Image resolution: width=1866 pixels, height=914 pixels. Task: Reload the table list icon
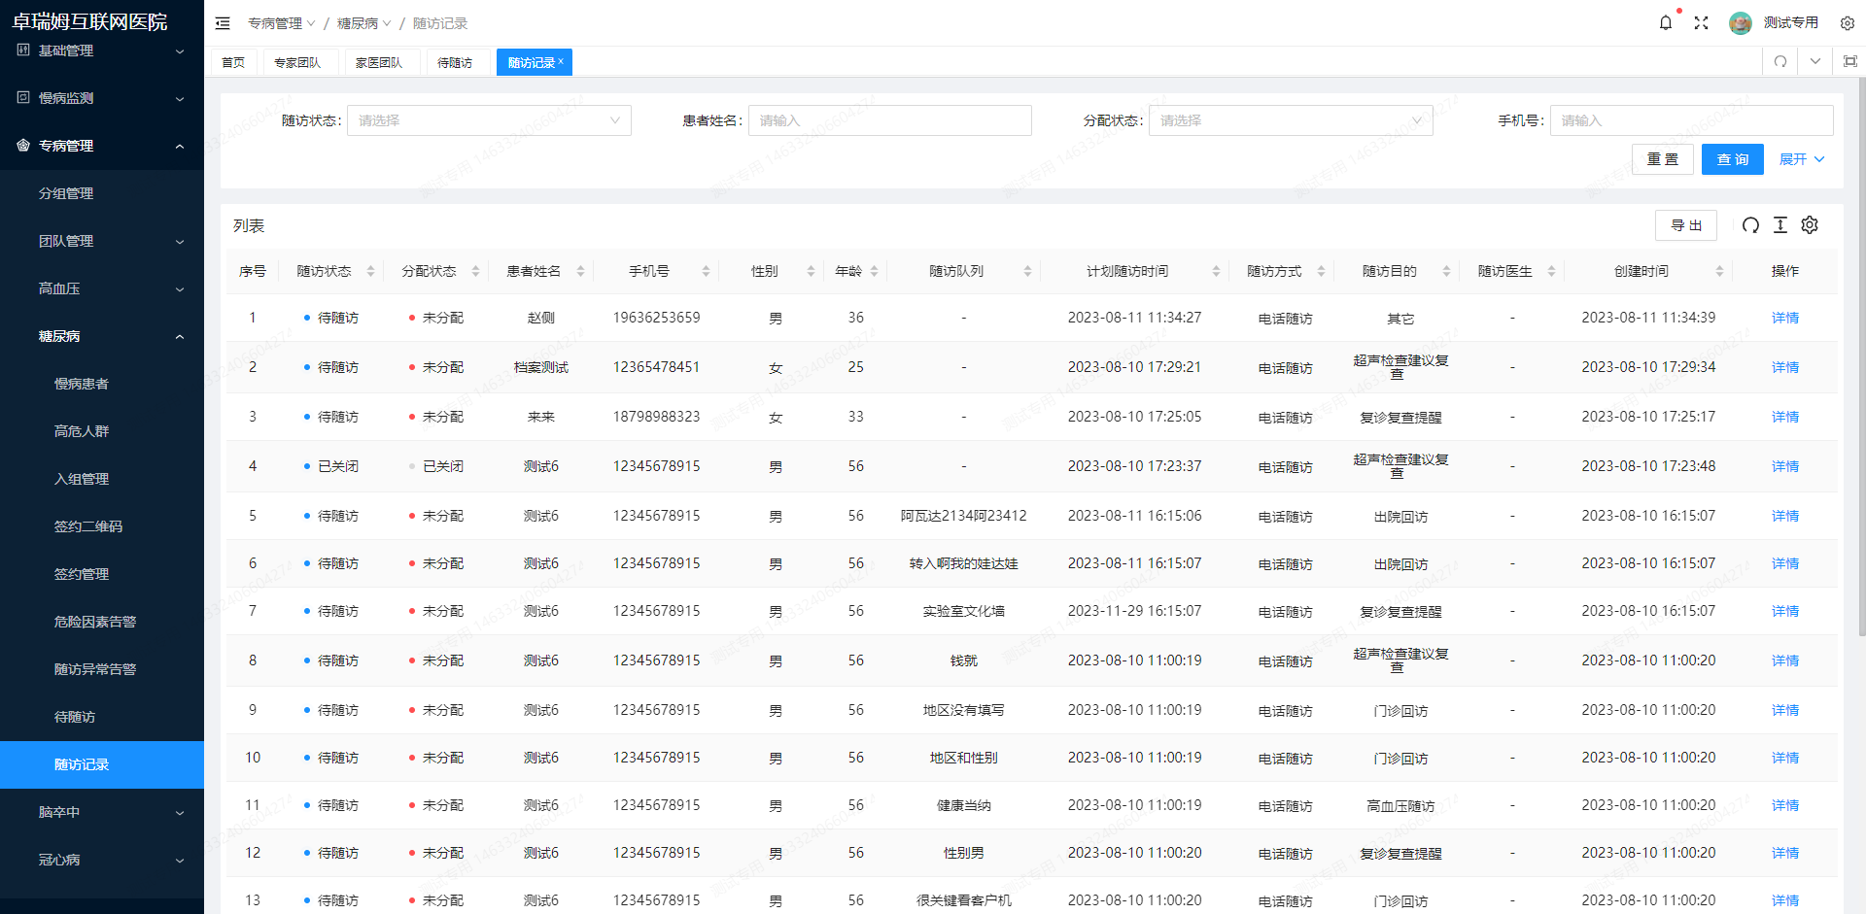1750,225
